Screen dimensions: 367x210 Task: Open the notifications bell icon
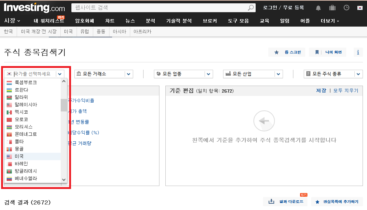[x=318, y=8]
